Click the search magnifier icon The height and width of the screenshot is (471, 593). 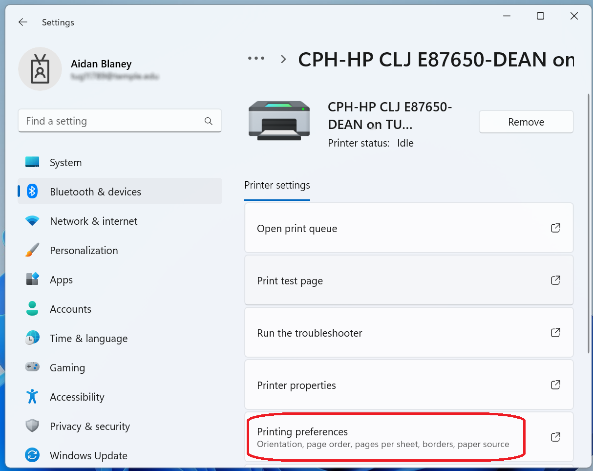(209, 121)
